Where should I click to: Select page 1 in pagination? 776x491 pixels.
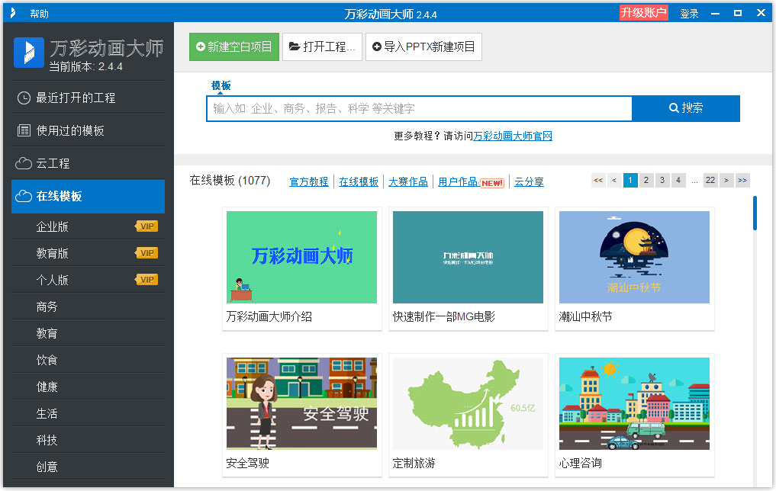(x=630, y=180)
